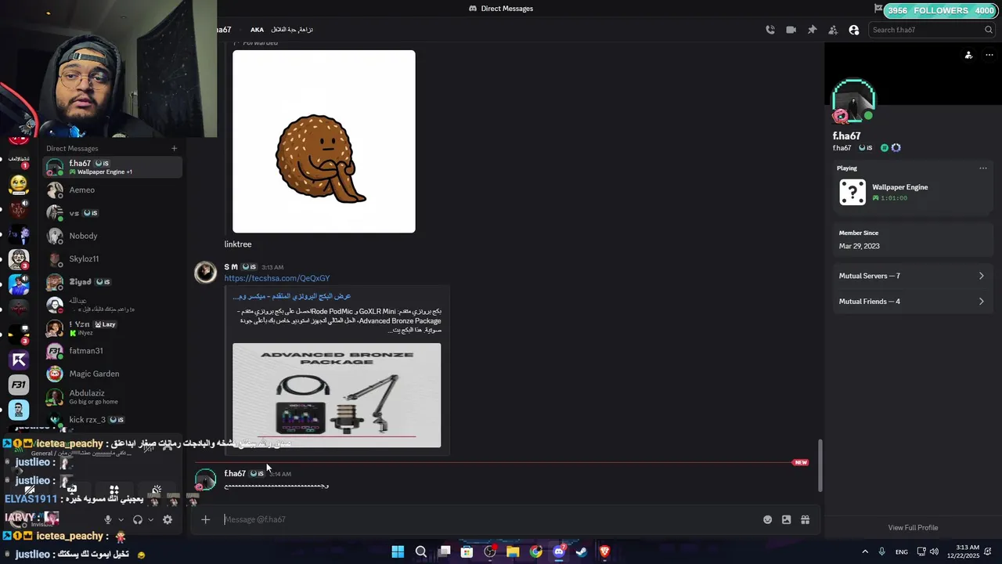Open the attachment plus button
Viewport: 1002px width, 564px height.
205,519
